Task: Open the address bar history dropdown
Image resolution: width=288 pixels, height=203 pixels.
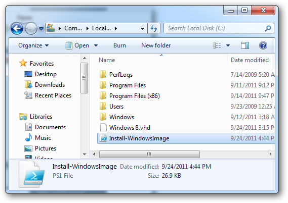Action: pos(142,29)
